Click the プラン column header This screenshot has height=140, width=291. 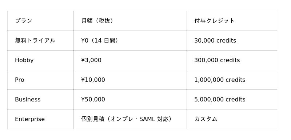[40, 21]
